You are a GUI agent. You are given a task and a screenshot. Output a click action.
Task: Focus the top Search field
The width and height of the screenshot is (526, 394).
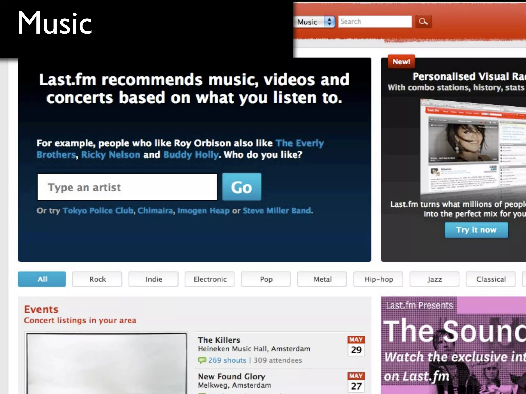375,22
